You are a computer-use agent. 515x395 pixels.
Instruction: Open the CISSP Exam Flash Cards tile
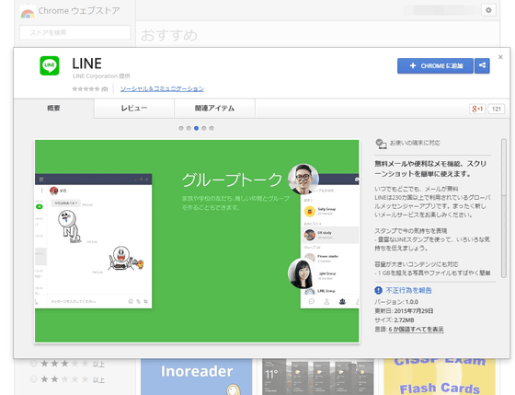click(440, 377)
